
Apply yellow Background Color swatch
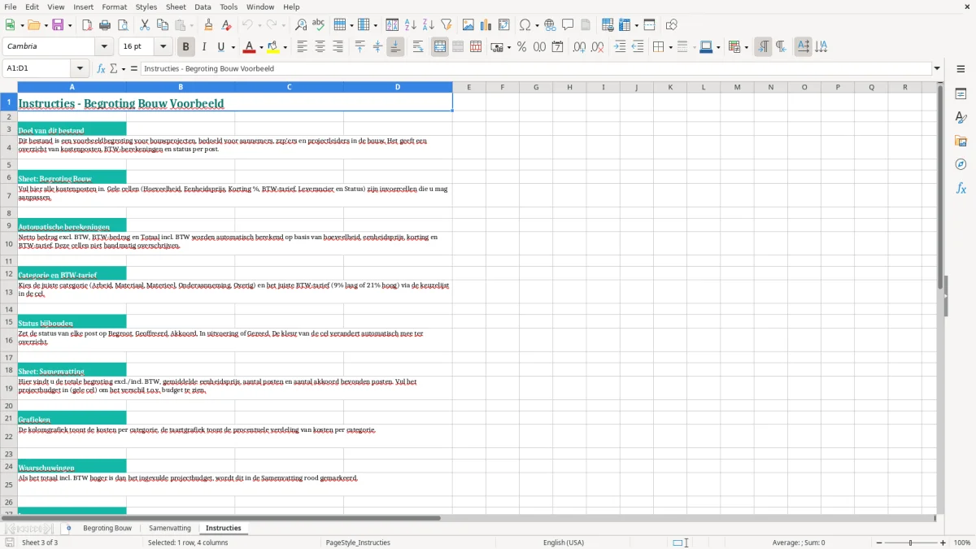click(x=273, y=47)
